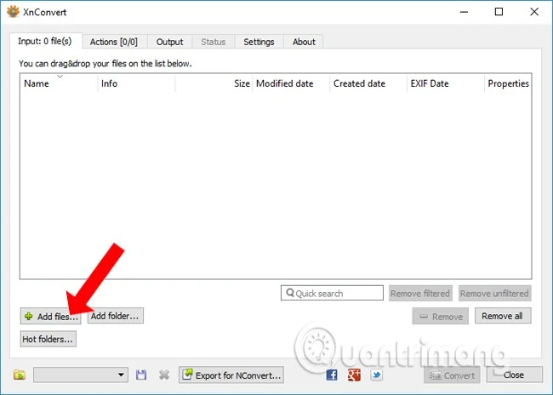Click the delete script X icon
The width and height of the screenshot is (553, 395).
pyautogui.click(x=164, y=375)
